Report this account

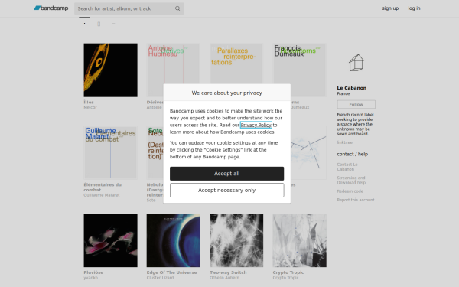click(x=356, y=200)
